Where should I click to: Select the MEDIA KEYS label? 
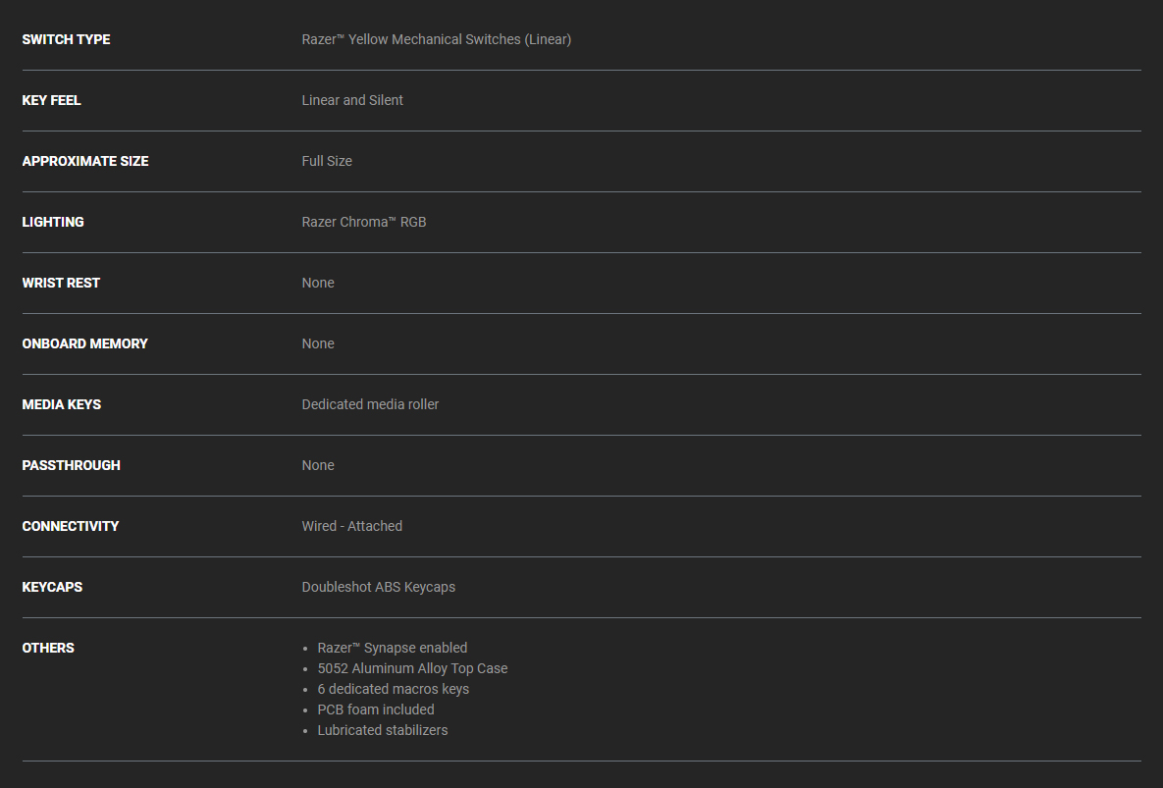(62, 404)
